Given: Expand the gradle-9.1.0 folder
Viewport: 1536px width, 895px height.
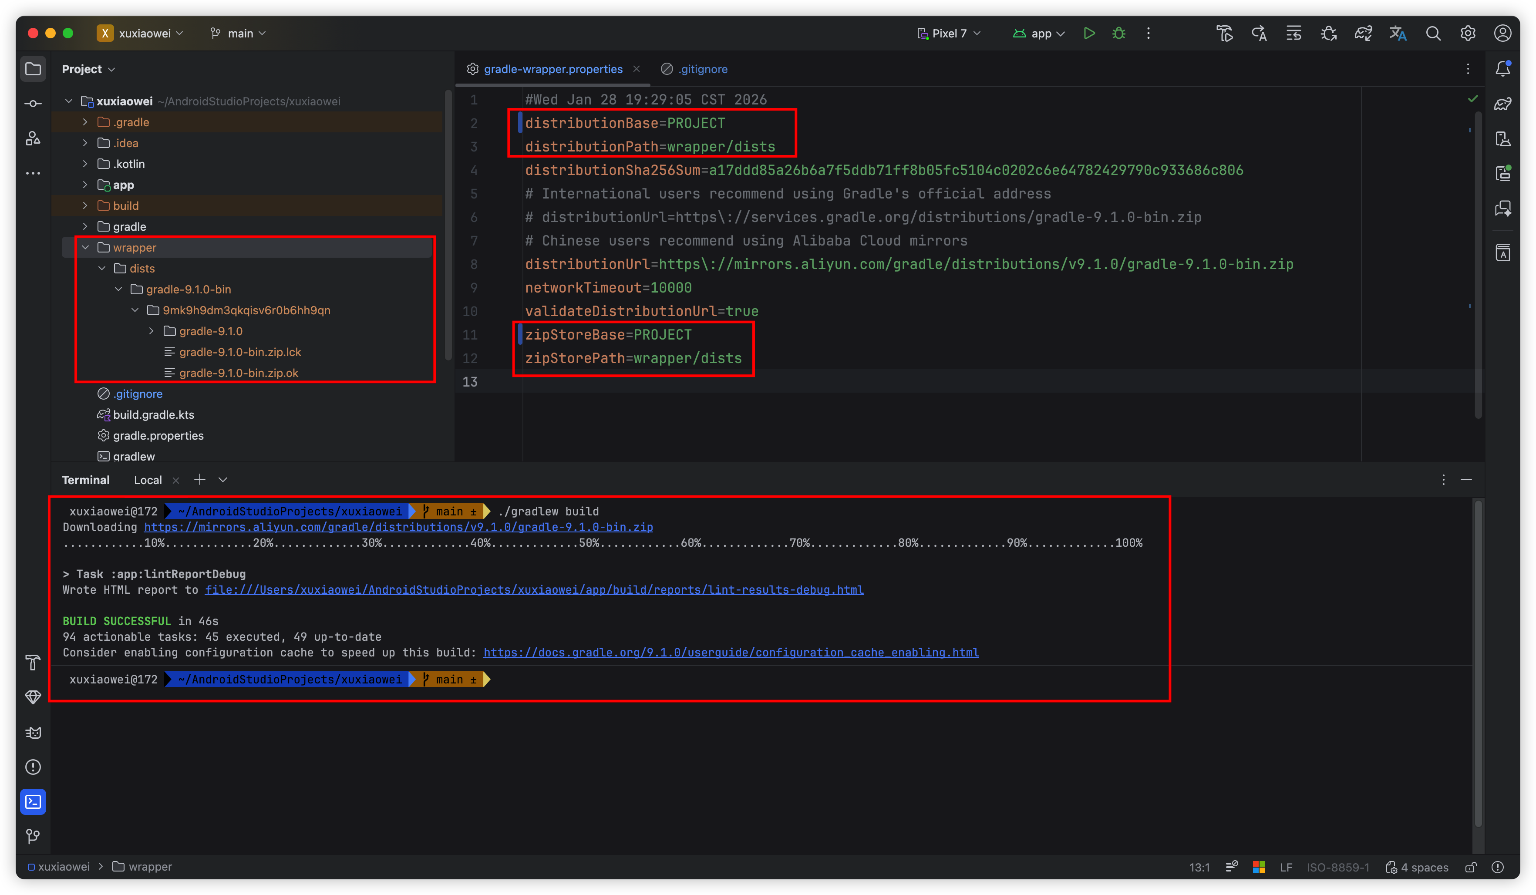Looking at the screenshot, I should click(x=151, y=331).
